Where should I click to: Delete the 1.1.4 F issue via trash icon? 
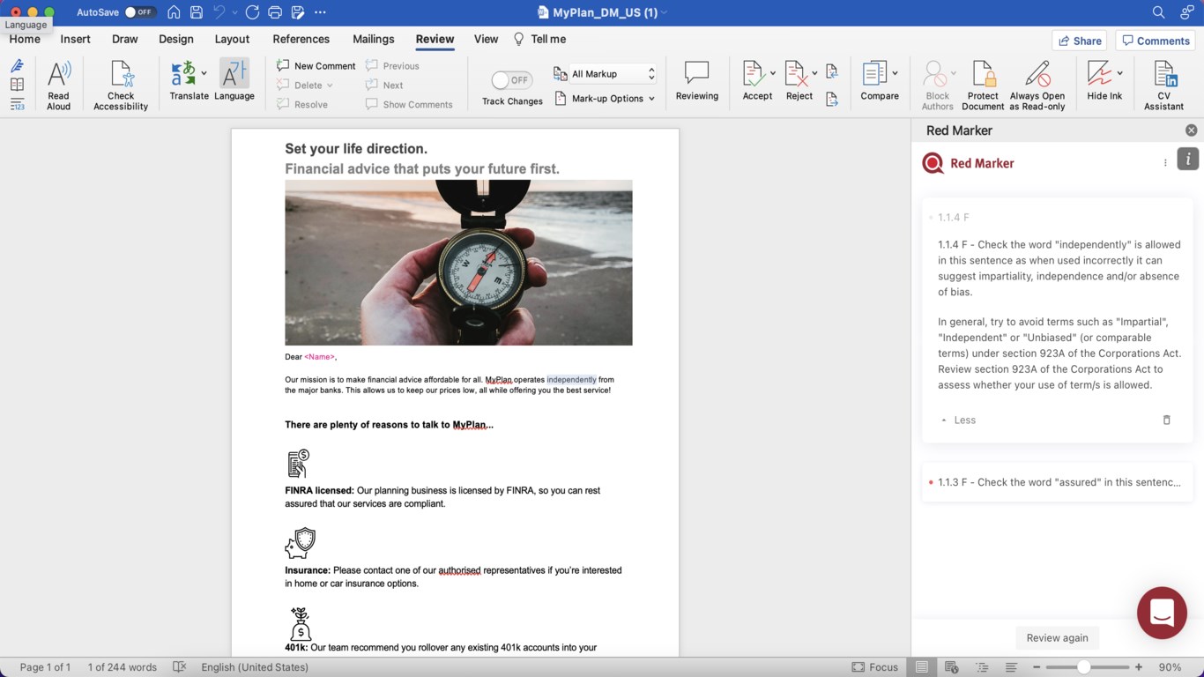(1166, 420)
